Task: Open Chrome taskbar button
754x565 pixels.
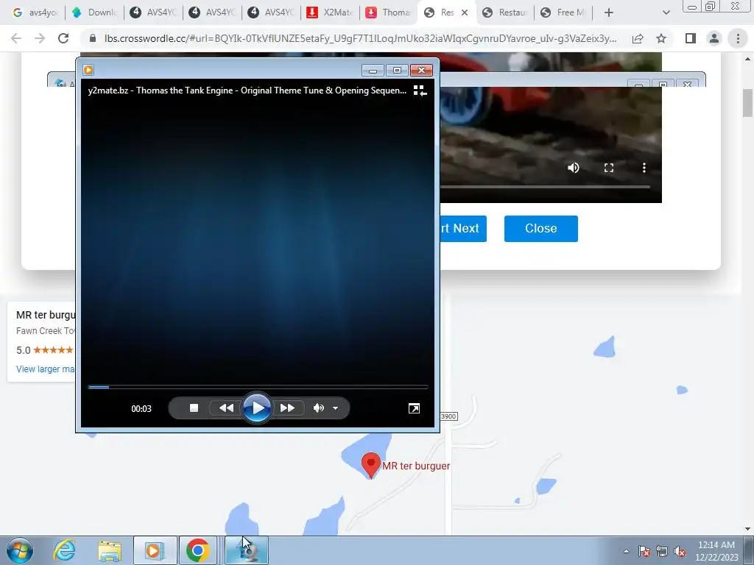Action: pyautogui.click(x=197, y=550)
